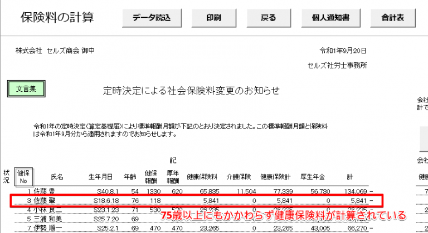Select health total value 77,339
Image resolution: width=428 pixels, height=233 pixels.
[283, 192]
